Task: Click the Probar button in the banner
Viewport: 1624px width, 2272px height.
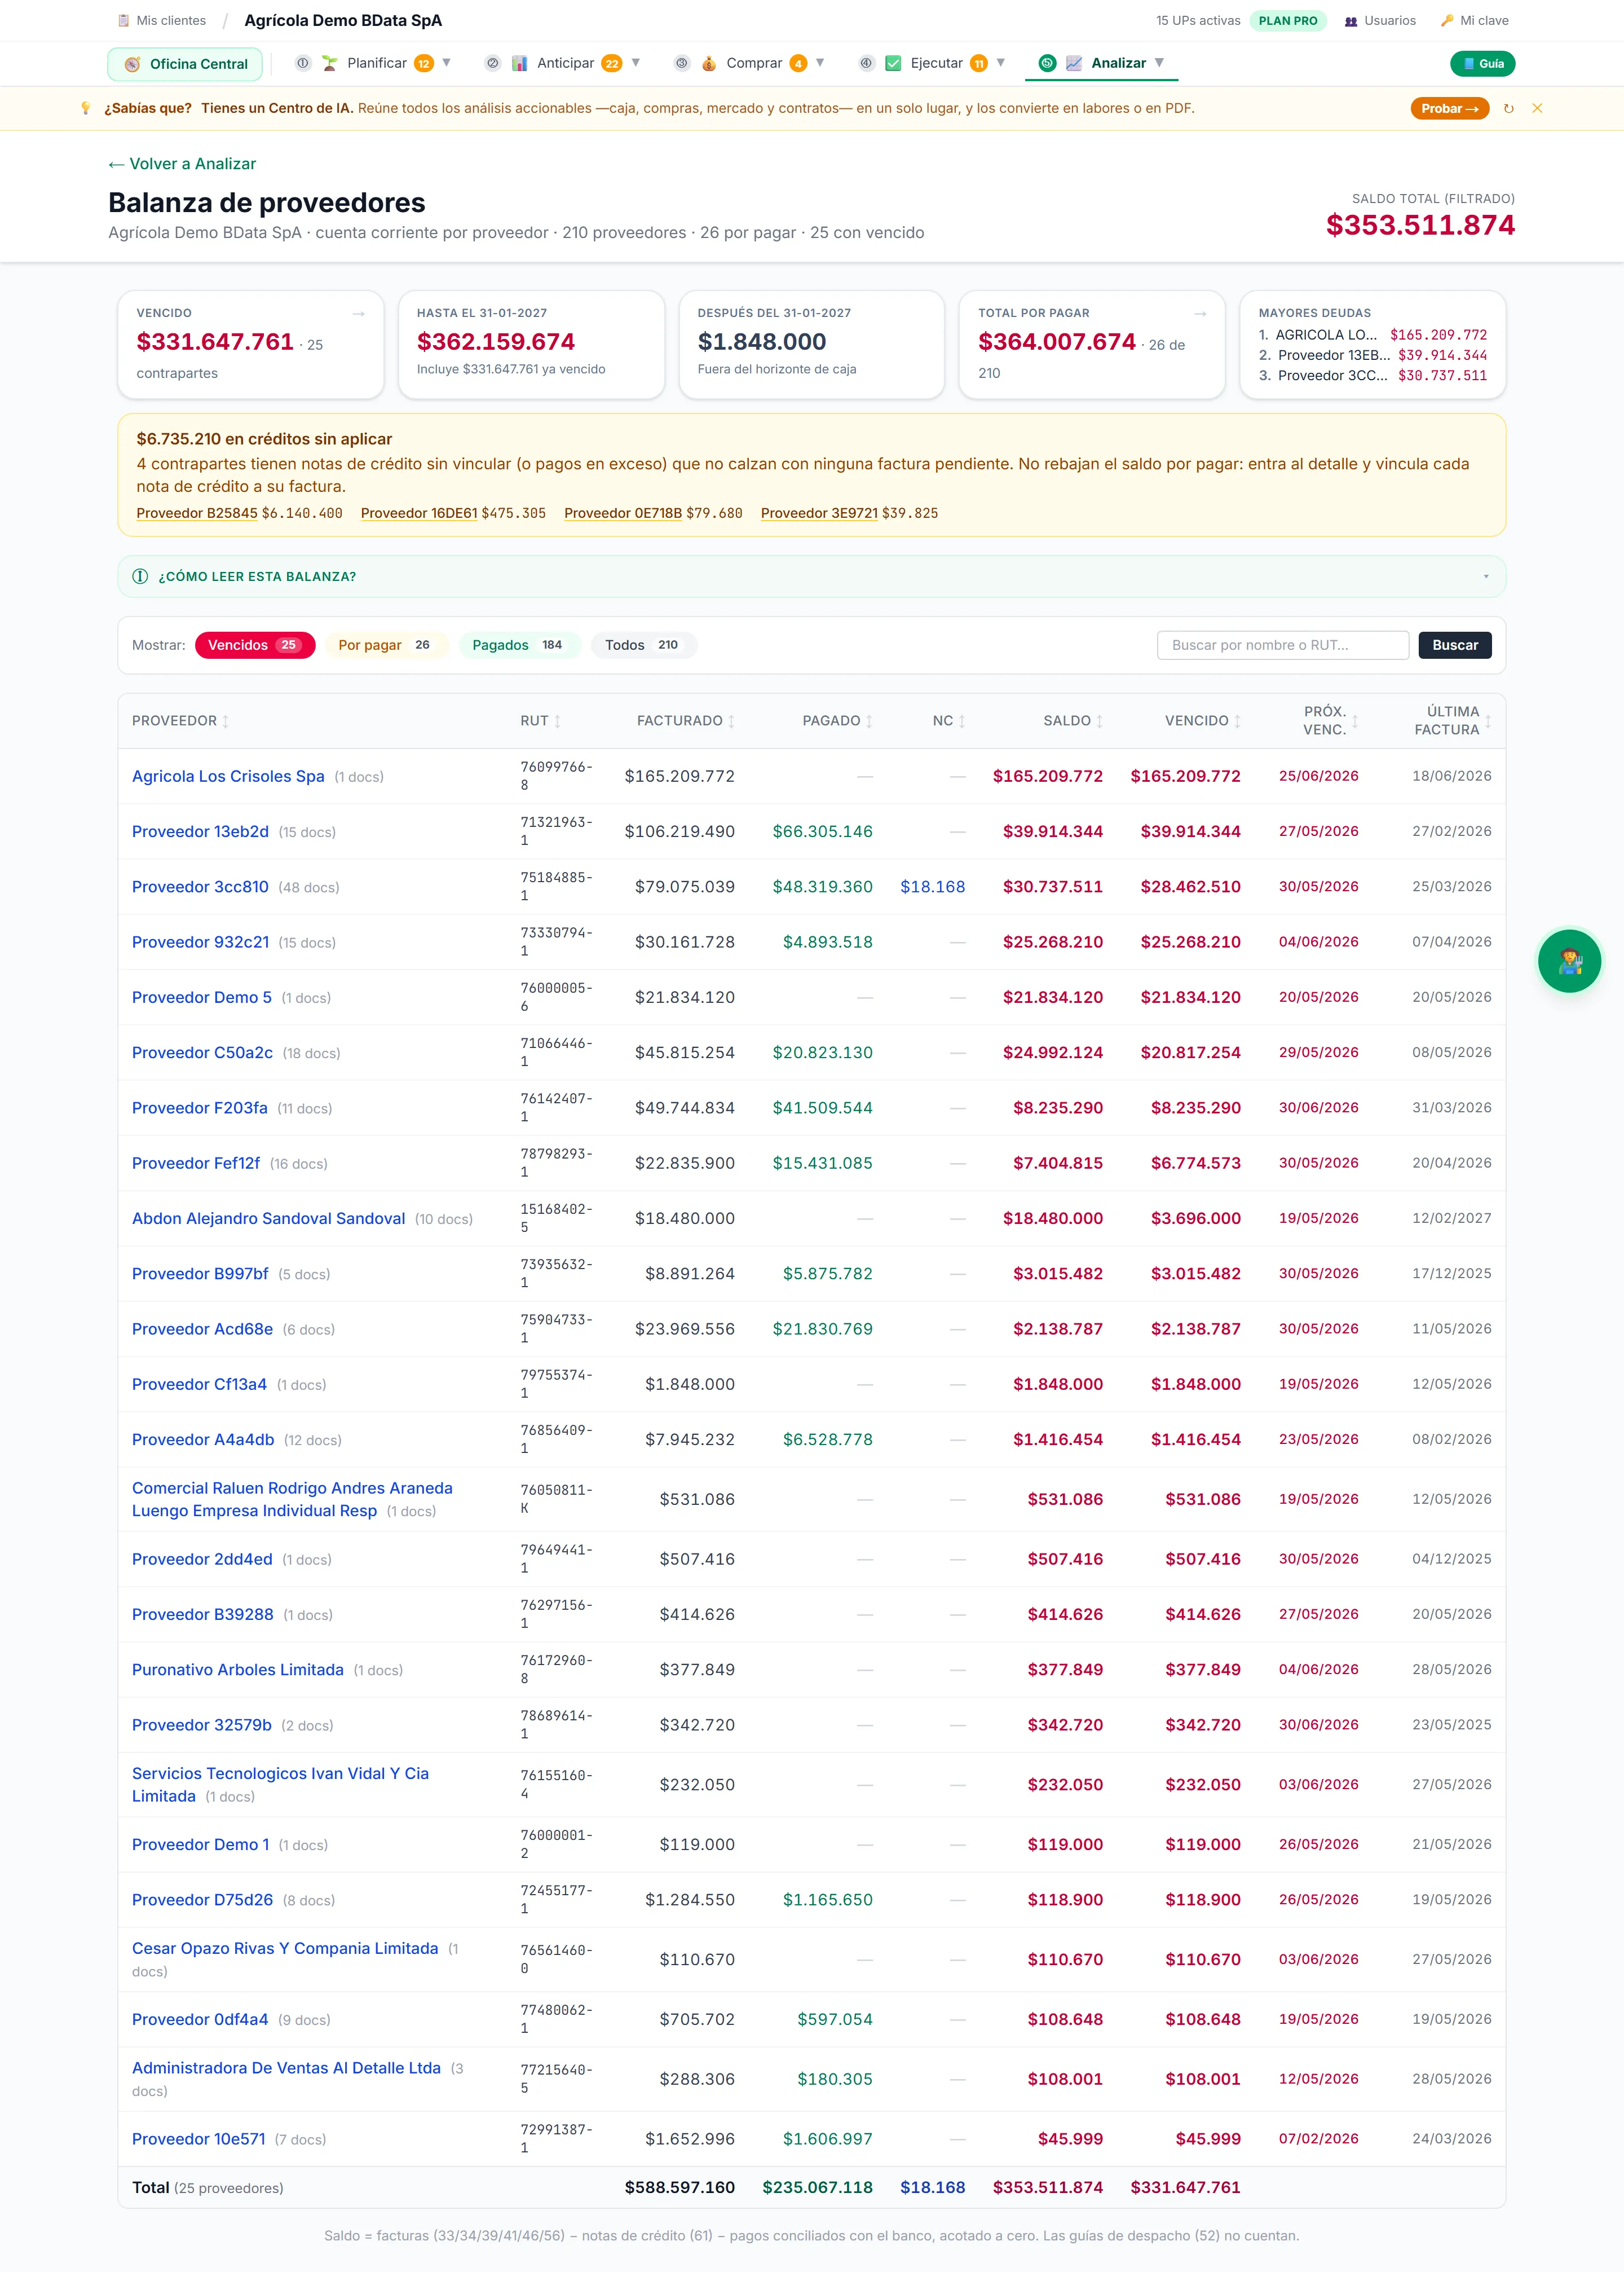Action: pos(1450,108)
